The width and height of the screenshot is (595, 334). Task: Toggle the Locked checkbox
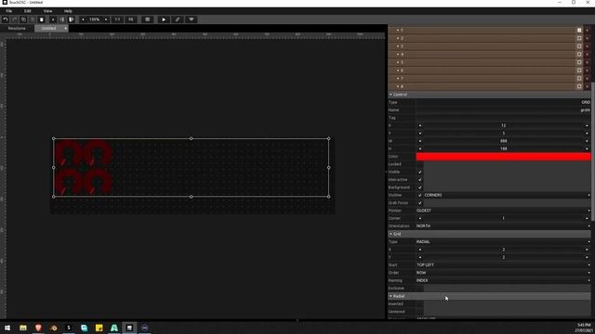[419, 164]
